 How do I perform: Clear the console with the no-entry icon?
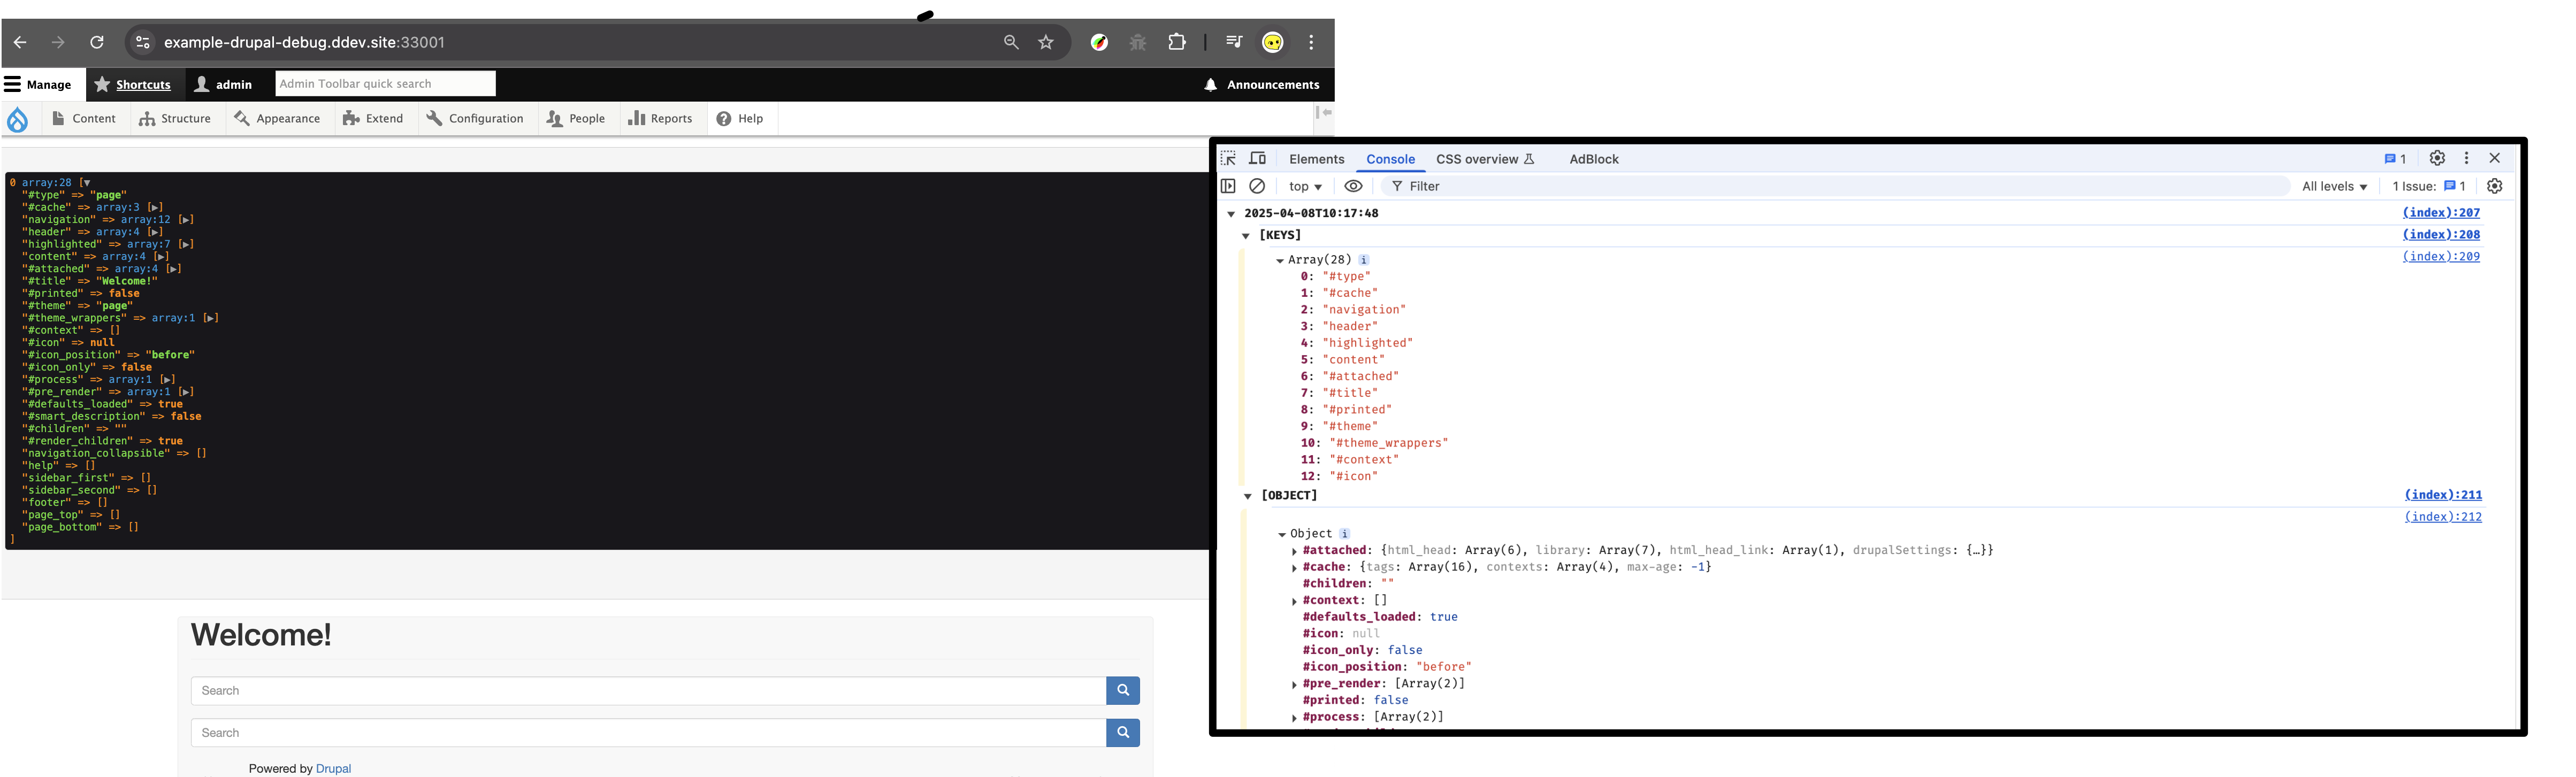pyautogui.click(x=1257, y=186)
